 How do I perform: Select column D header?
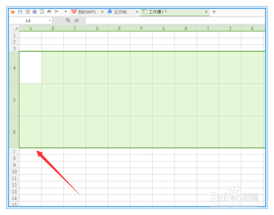tap(97, 28)
